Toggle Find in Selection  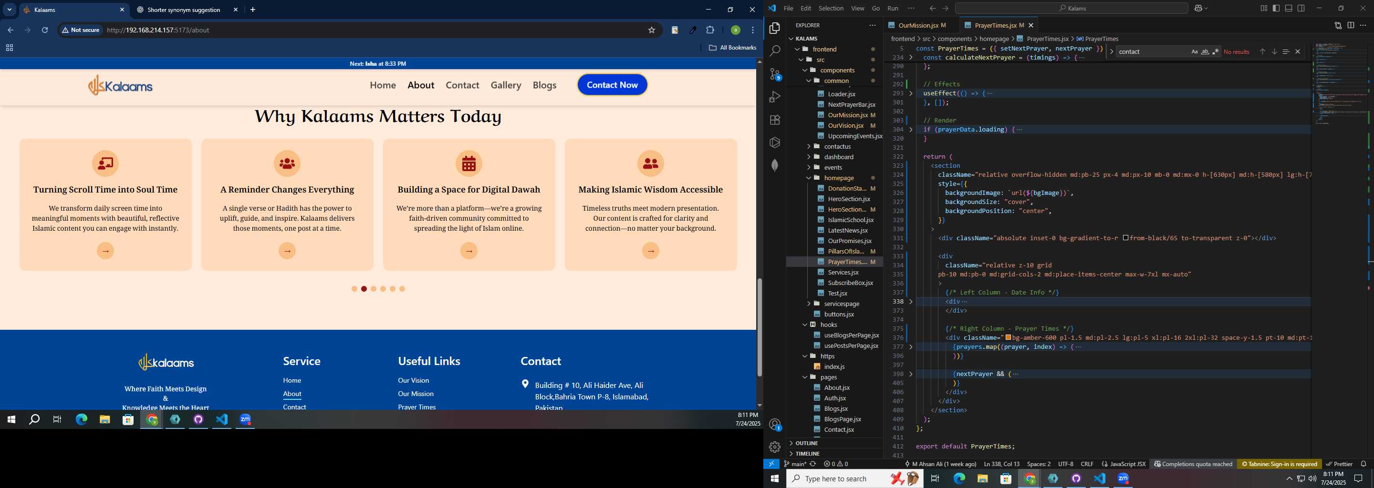pos(1285,51)
